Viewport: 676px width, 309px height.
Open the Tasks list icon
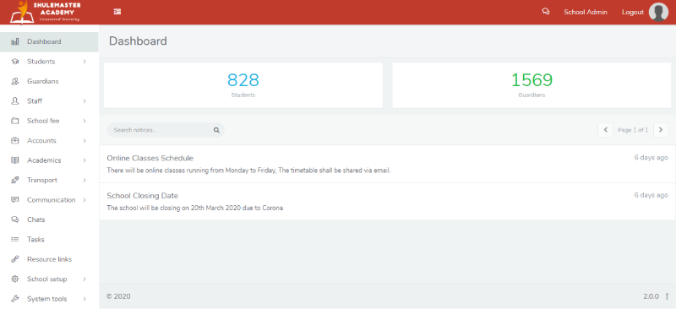click(15, 240)
